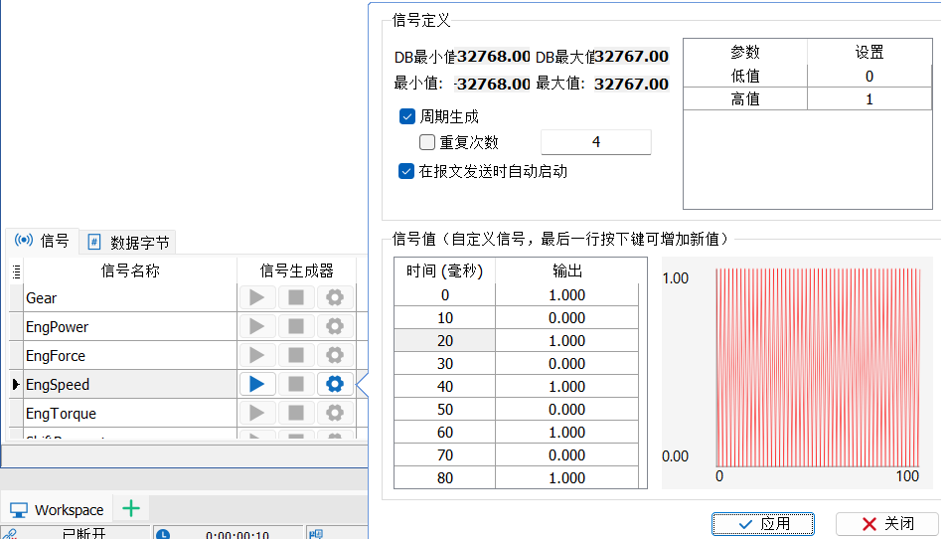Image resolution: width=949 pixels, height=539 pixels.
Task: Click the red waveform preview chart
Action: 818,368
